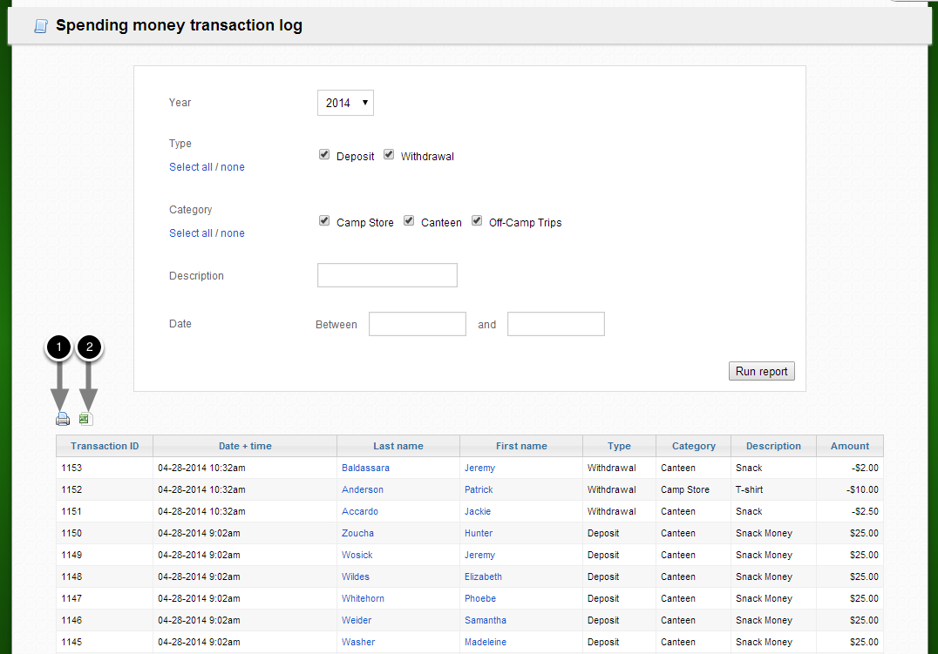
Task: Click inside the Description field
Action: [387, 274]
